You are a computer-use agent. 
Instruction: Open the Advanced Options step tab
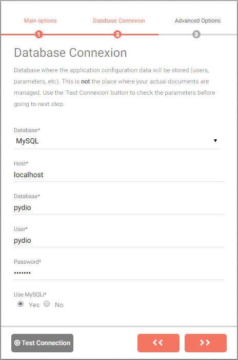pos(197,20)
